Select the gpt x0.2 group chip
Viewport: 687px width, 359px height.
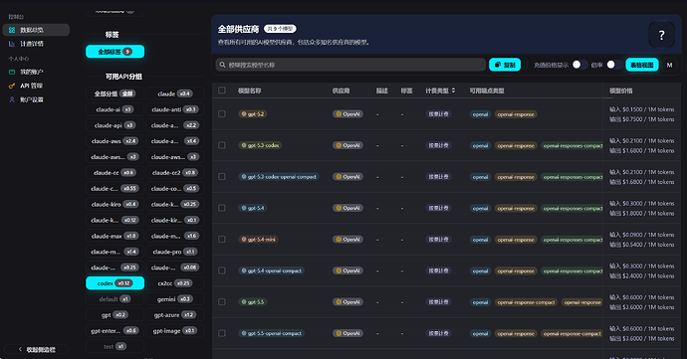pyautogui.click(x=114, y=315)
